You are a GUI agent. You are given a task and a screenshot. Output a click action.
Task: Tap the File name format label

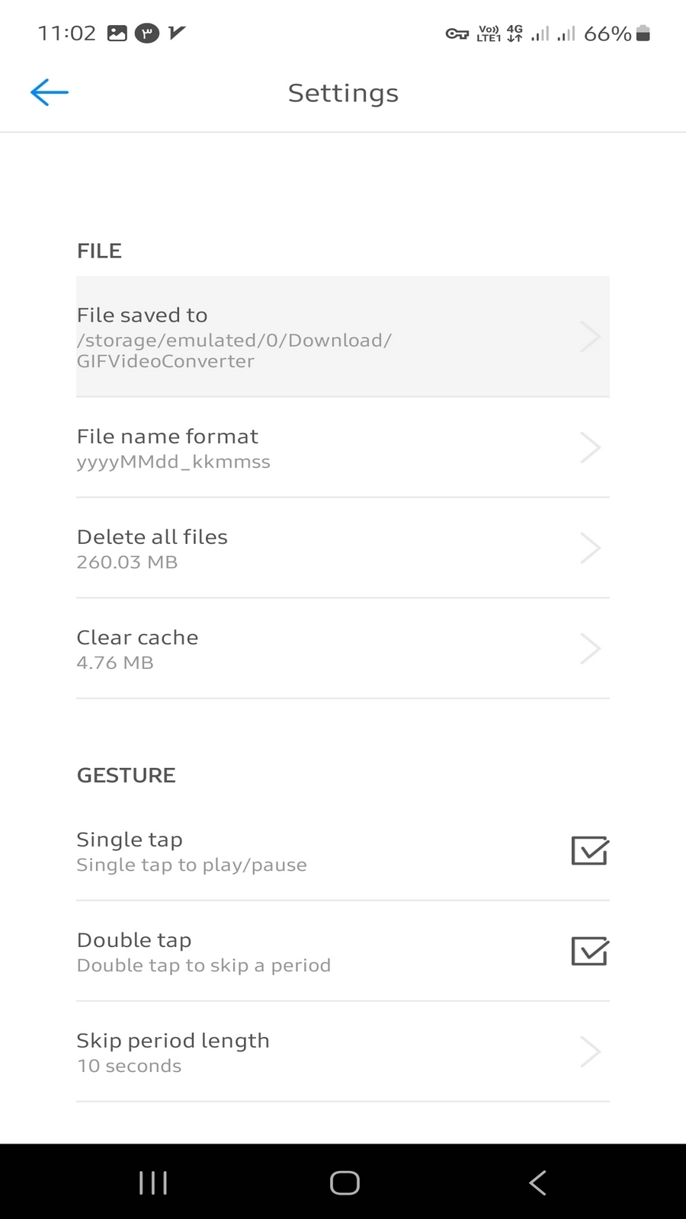click(168, 436)
